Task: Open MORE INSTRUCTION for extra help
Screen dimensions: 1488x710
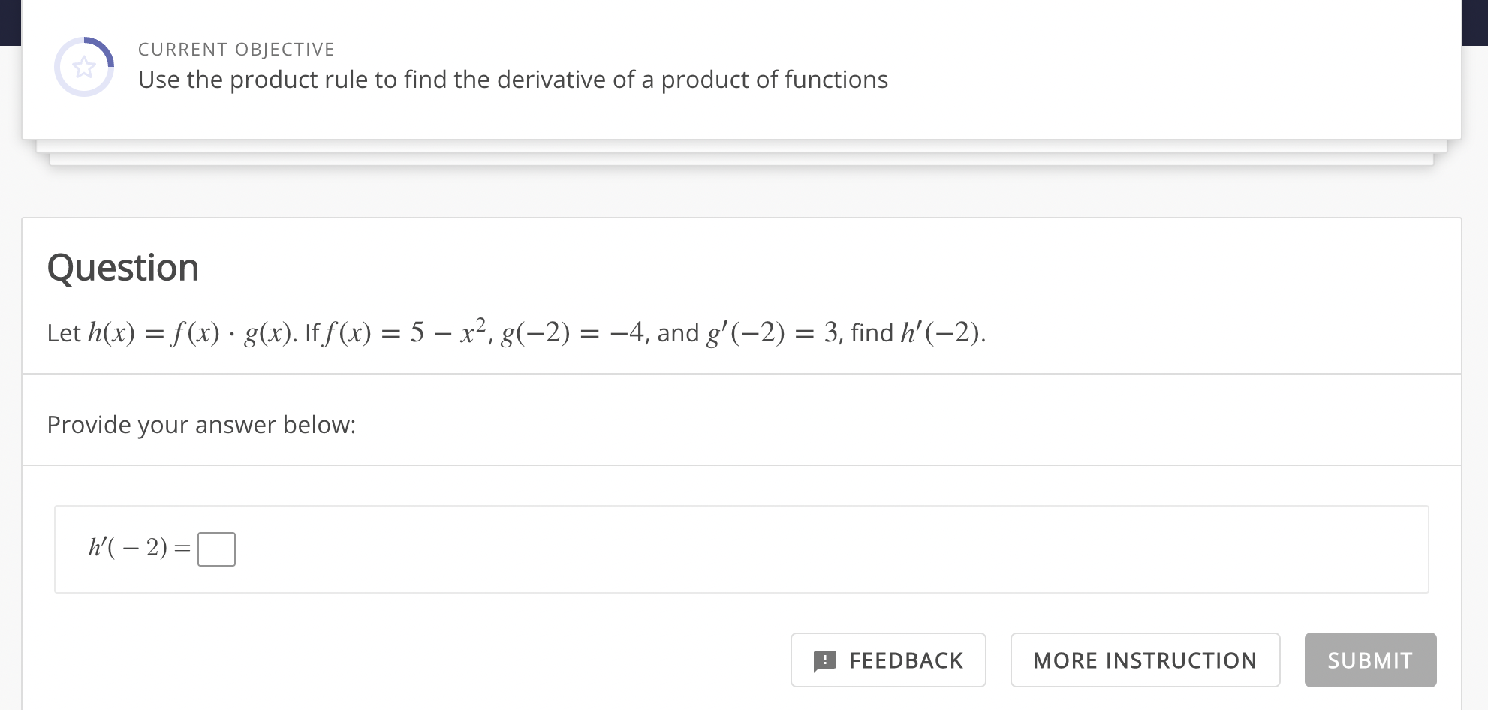Action: point(1144,660)
